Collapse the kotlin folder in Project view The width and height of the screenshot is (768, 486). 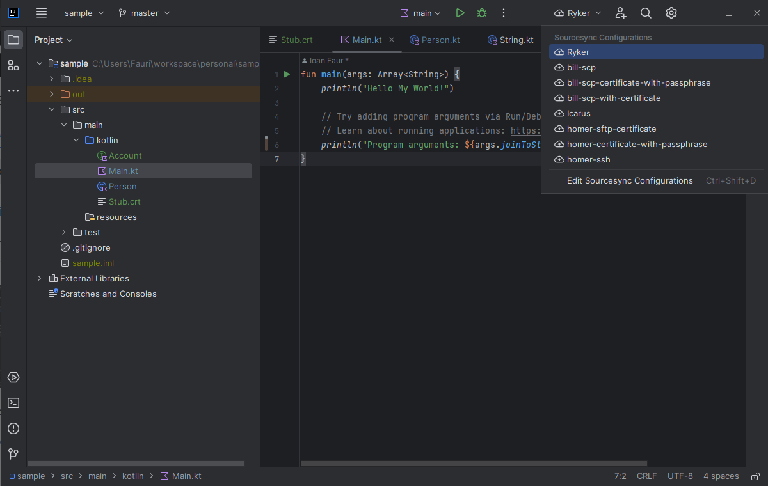[x=76, y=139]
